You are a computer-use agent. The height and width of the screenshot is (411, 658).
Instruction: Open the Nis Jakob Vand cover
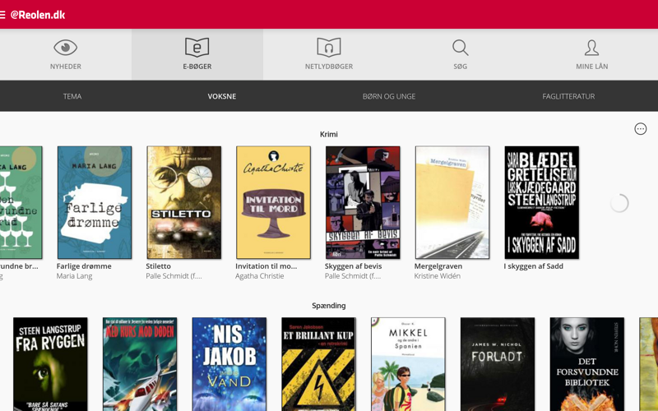(229, 364)
